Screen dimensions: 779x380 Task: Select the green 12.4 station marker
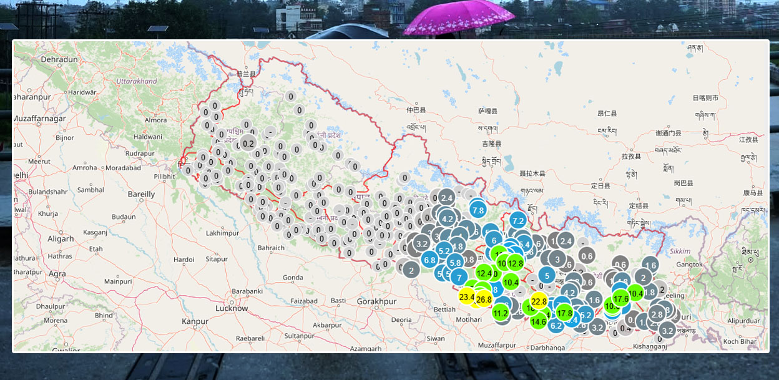click(x=484, y=273)
